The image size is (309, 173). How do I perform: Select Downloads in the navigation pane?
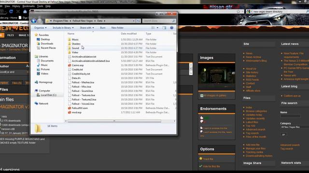click(47, 44)
